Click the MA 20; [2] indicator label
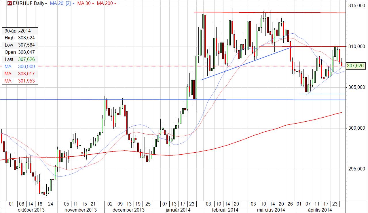 (60, 3)
